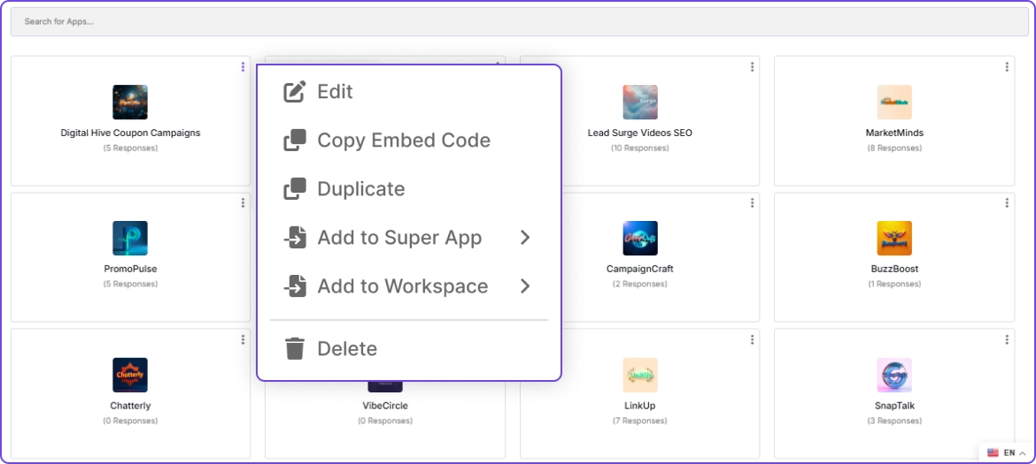1036x464 pixels.
Task: Click the Search for Apps field
Action: [x=517, y=21]
